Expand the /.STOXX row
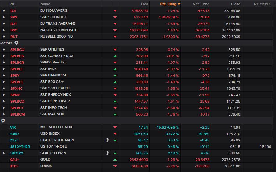The width and height of the screenshot is (276, 172). click(x=4, y=153)
